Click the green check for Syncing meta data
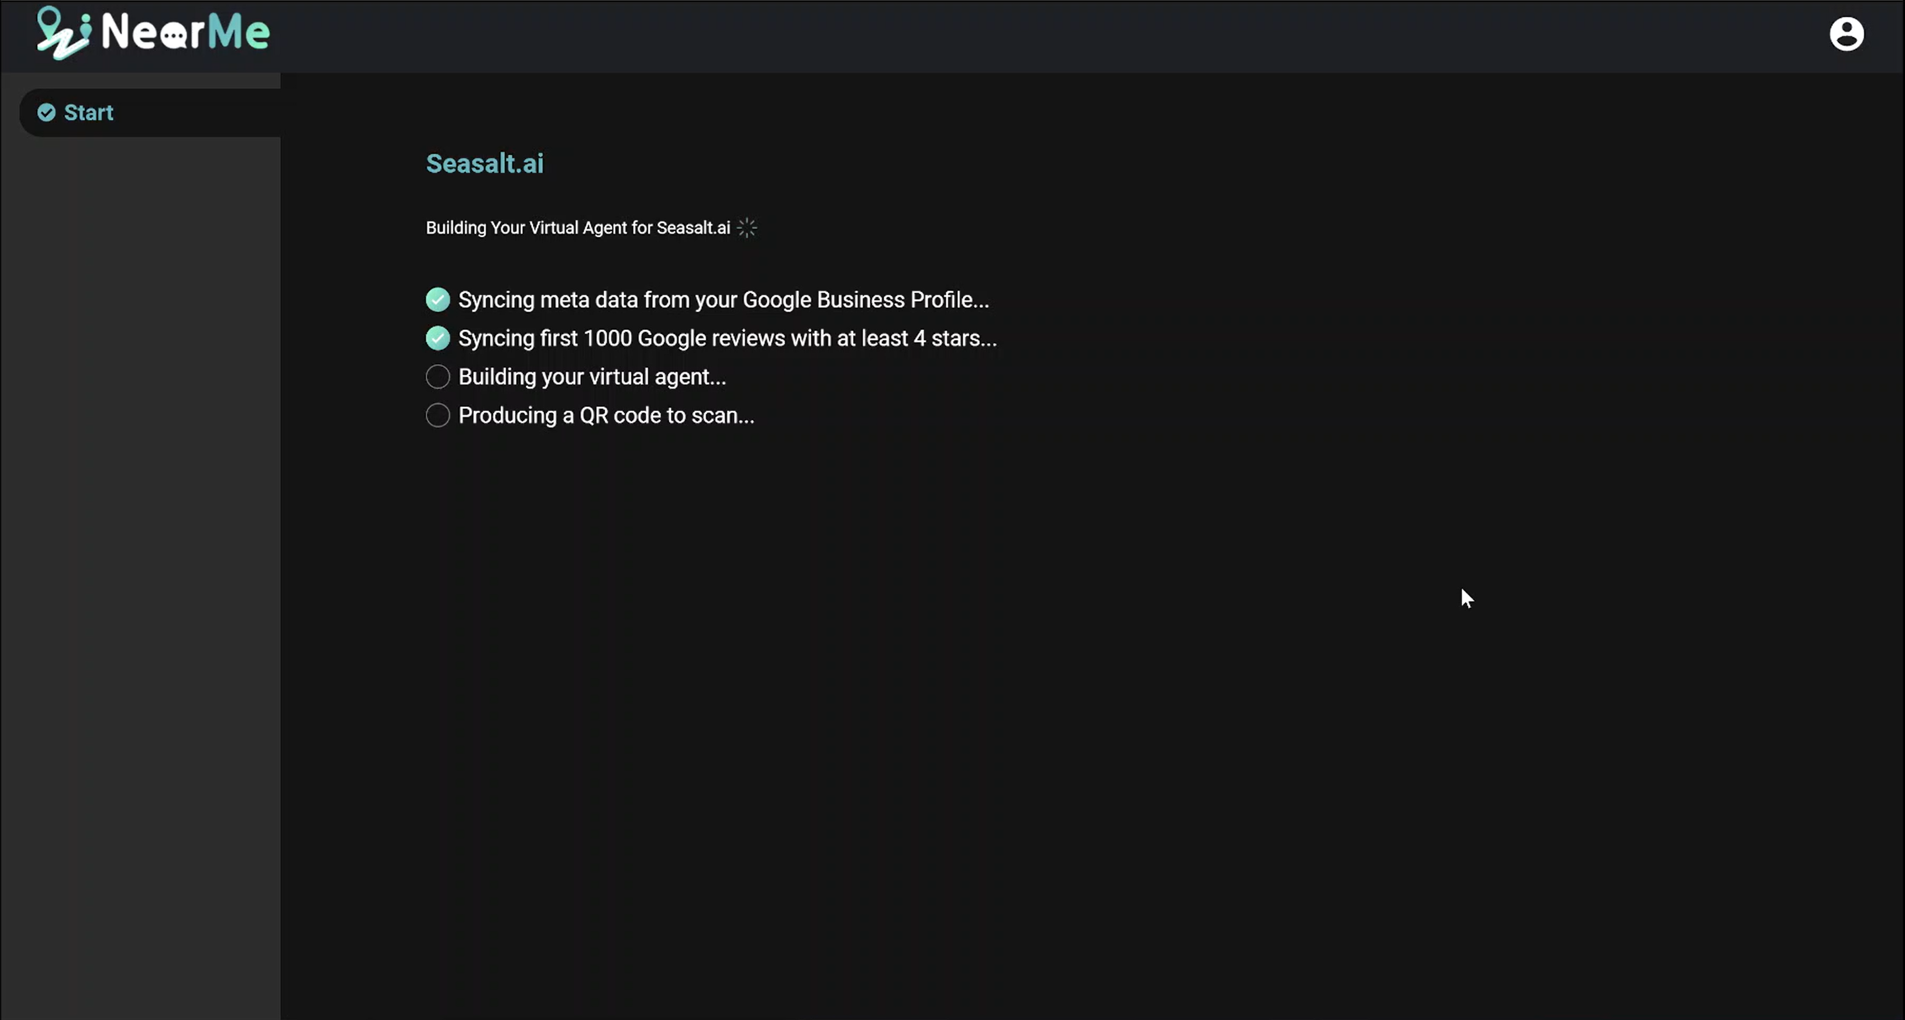This screenshot has height=1020, width=1905. click(438, 299)
